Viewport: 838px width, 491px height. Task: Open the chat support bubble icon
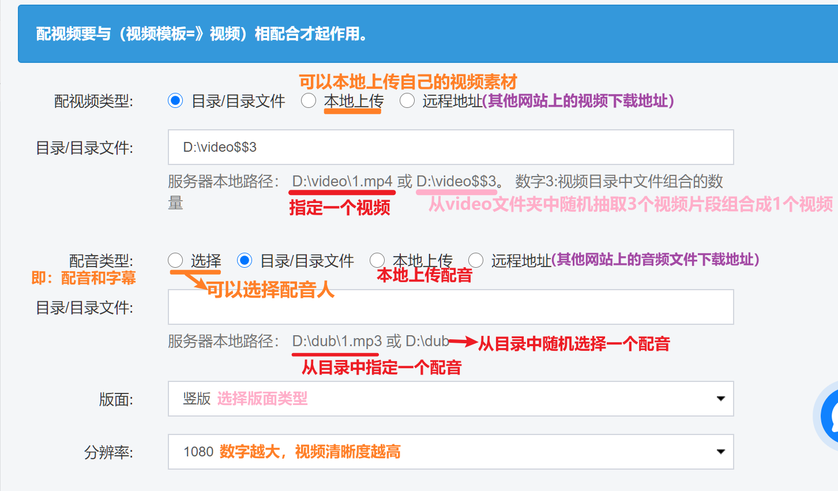828,415
